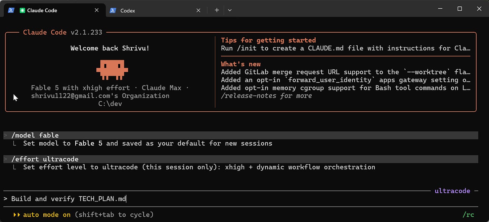Screen dimensions: 489x222
Task: Maximize the terminal window
Action: [x=460, y=9]
